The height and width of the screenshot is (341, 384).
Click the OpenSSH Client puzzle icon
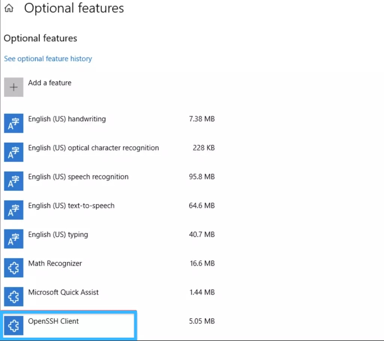(14, 326)
